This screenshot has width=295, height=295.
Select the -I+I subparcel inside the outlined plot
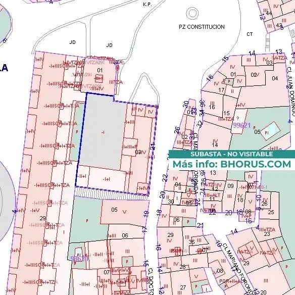107,179
